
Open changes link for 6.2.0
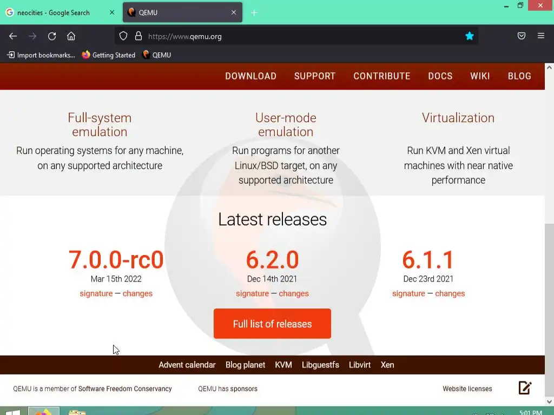coord(294,293)
